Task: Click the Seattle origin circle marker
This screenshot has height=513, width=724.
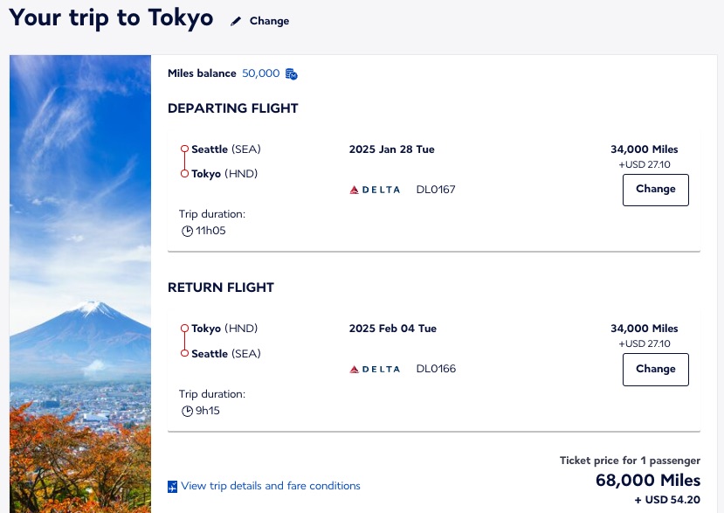Action: (186, 149)
